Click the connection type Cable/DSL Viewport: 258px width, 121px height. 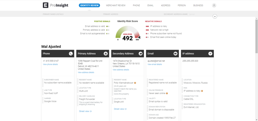click(188, 99)
